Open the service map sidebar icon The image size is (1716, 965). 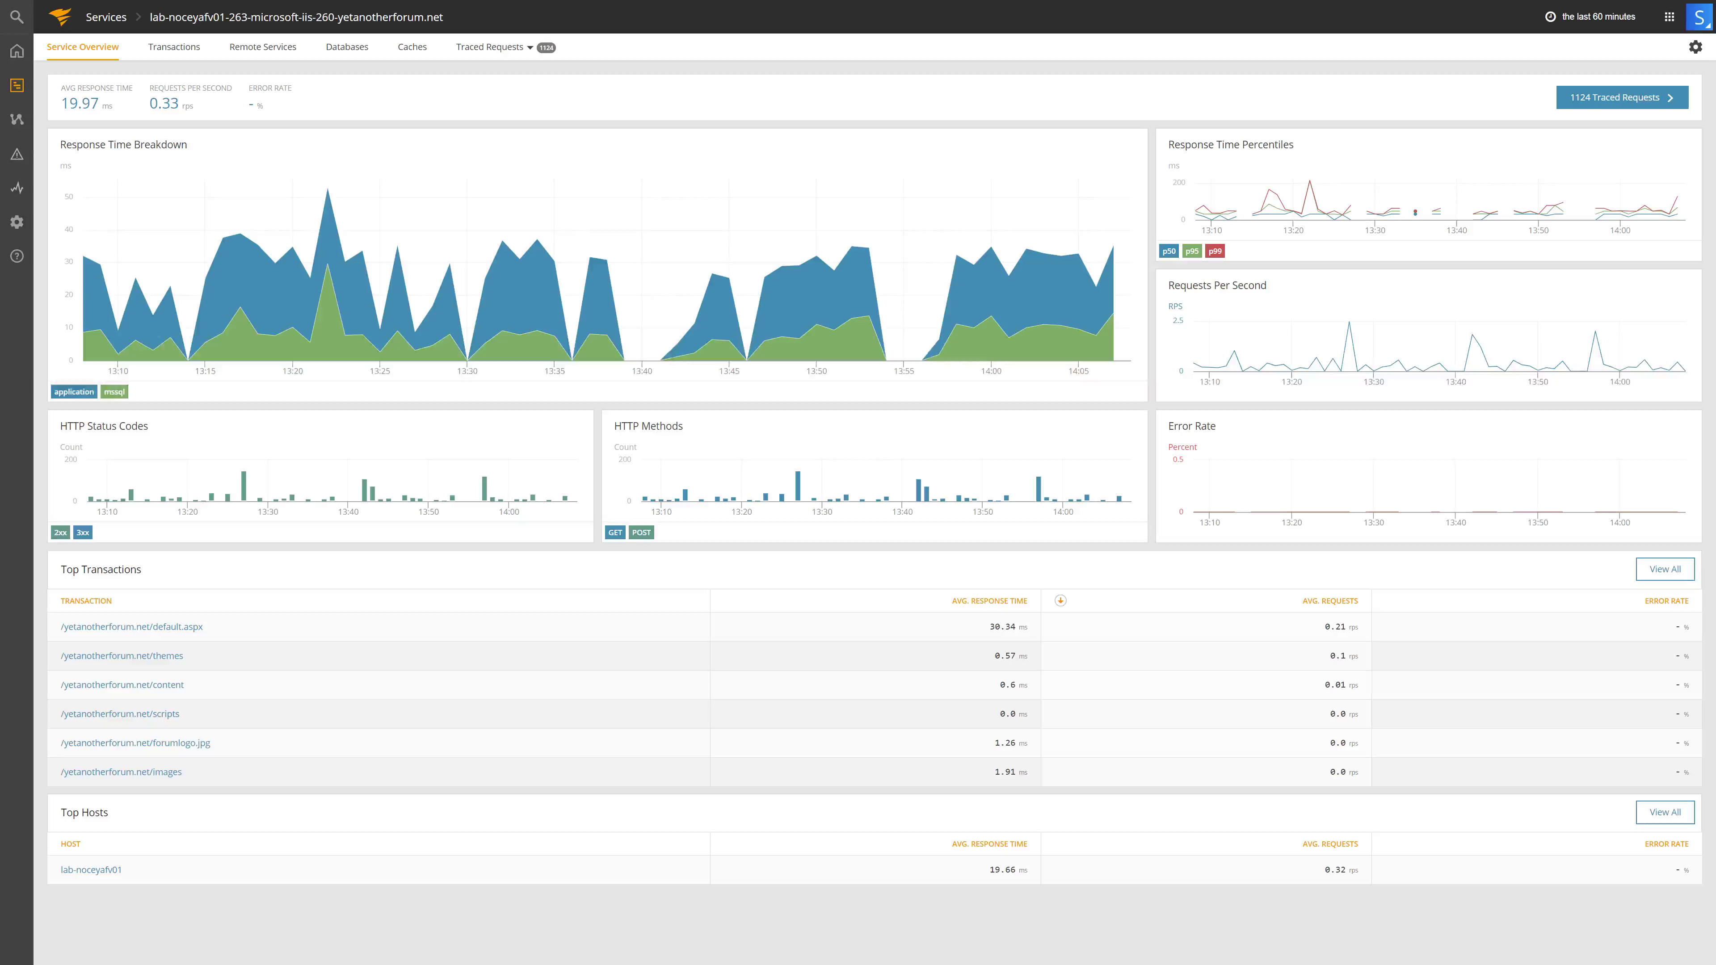tap(17, 119)
